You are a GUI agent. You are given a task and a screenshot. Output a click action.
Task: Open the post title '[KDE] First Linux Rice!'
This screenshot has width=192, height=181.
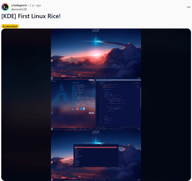(x=31, y=16)
